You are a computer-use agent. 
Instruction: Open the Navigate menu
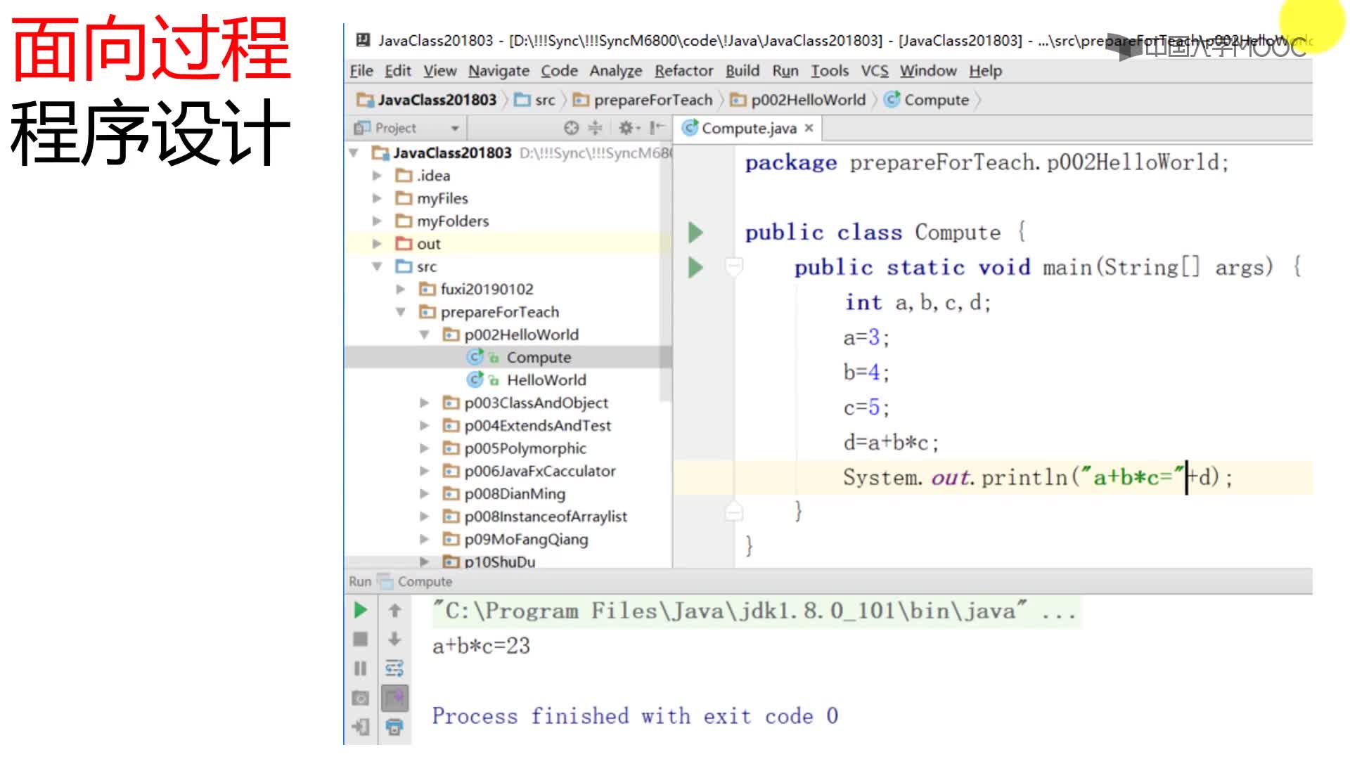pyautogui.click(x=499, y=71)
